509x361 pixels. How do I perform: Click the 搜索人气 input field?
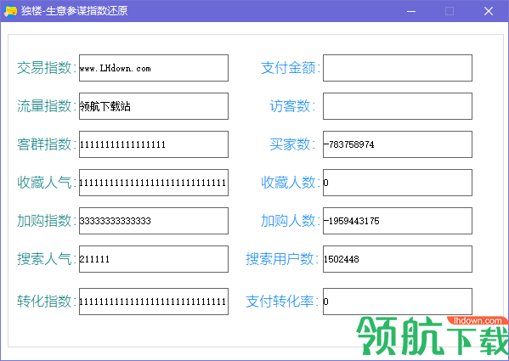pyautogui.click(x=154, y=259)
